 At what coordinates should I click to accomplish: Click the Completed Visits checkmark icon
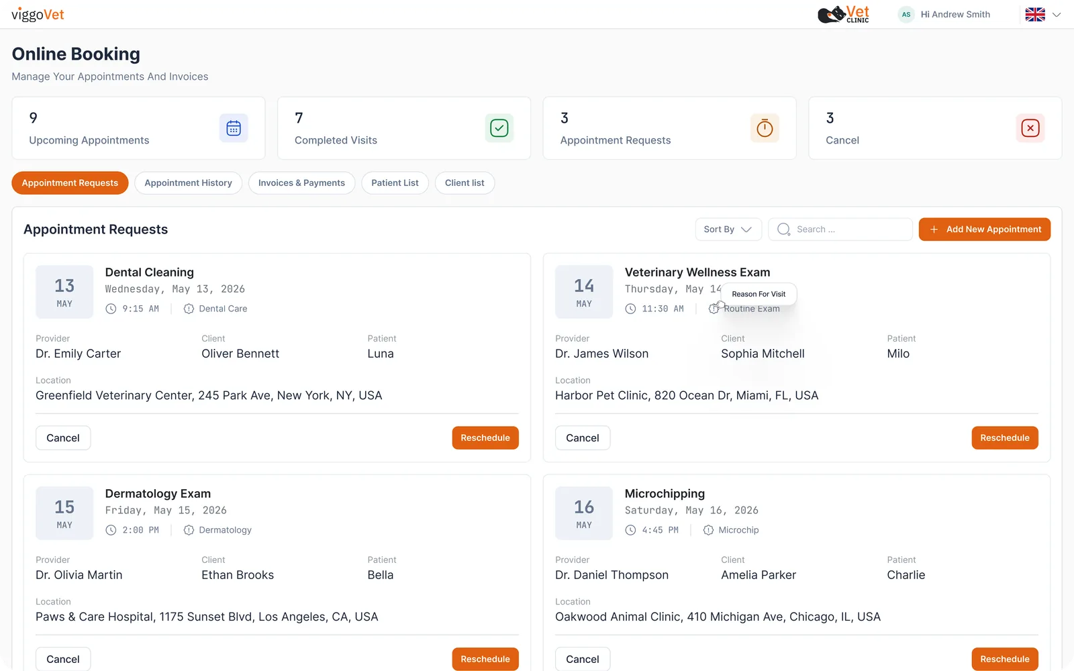click(499, 128)
